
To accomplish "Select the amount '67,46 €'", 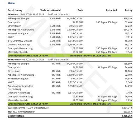I will pyautogui.click(x=129, y=22).
